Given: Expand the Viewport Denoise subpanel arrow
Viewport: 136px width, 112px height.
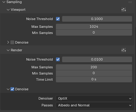Looking at the screenshot, I should 8,42.
